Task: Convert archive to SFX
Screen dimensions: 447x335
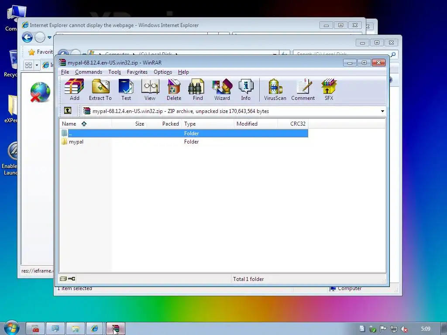Action: (x=329, y=89)
